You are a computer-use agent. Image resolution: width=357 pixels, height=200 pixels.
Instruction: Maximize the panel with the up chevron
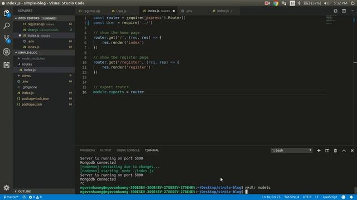tap(344, 151)
